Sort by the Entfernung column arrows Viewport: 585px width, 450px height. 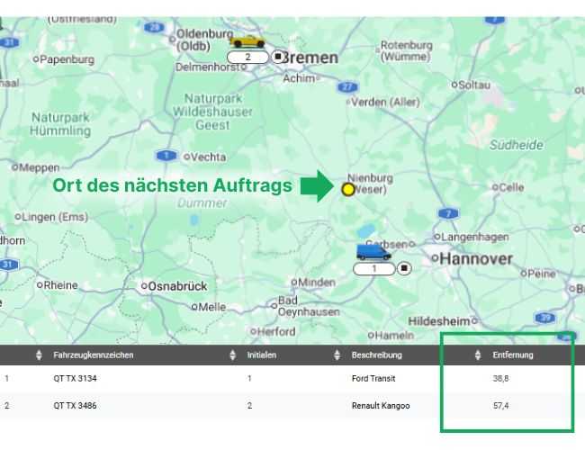pyautogui.click(x=478, y=355)
